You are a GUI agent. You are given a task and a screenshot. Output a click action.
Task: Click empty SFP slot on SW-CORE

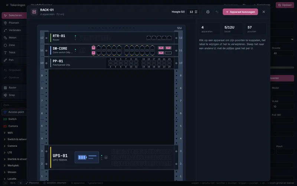(168, 53)
